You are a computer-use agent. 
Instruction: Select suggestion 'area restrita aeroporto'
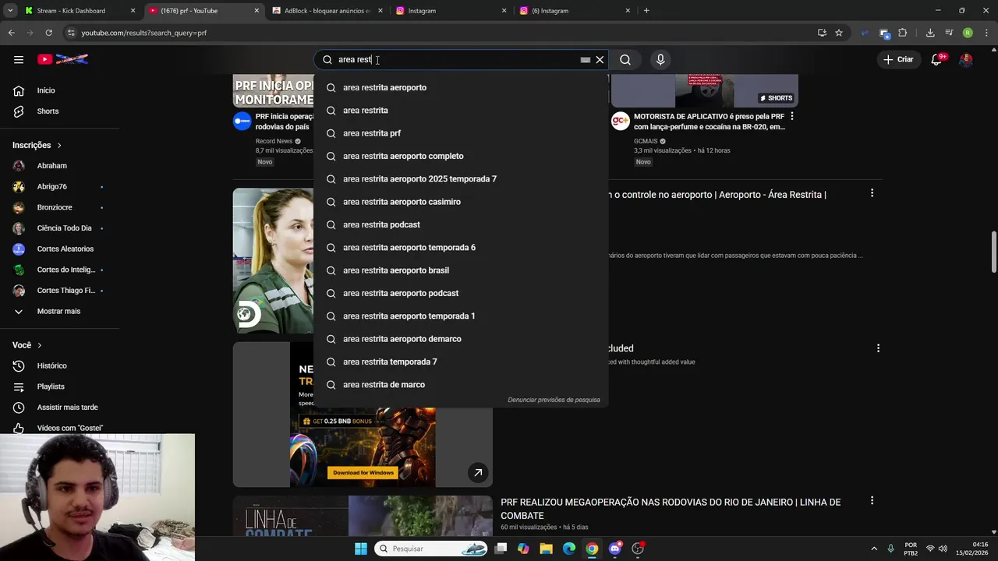coord(461,87)
